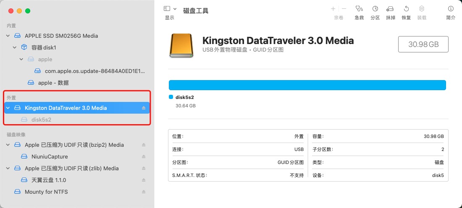
Task: Click the green zoom window button
Action: click(28, 11)
